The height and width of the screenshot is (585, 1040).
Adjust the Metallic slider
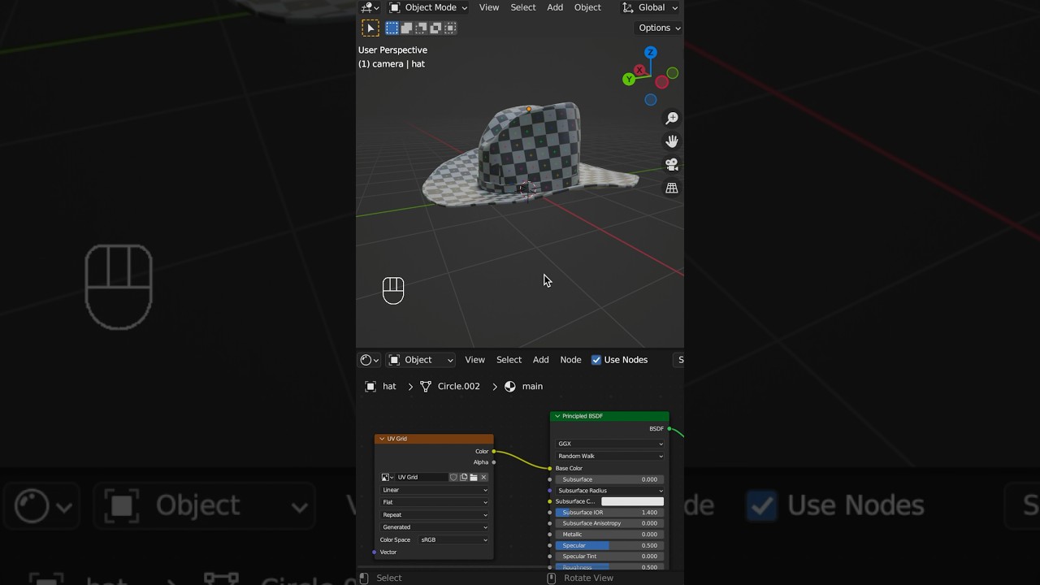pyautogui.click(x=610, y=535)
